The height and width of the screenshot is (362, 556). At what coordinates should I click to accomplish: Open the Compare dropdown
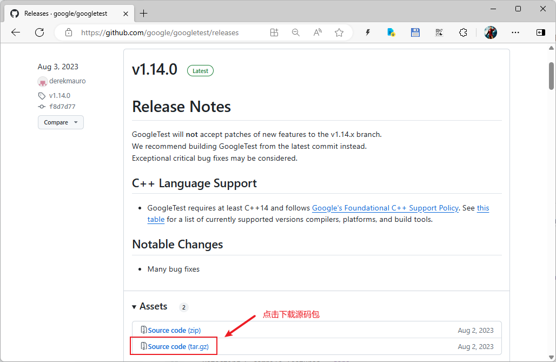pos(61,122)
